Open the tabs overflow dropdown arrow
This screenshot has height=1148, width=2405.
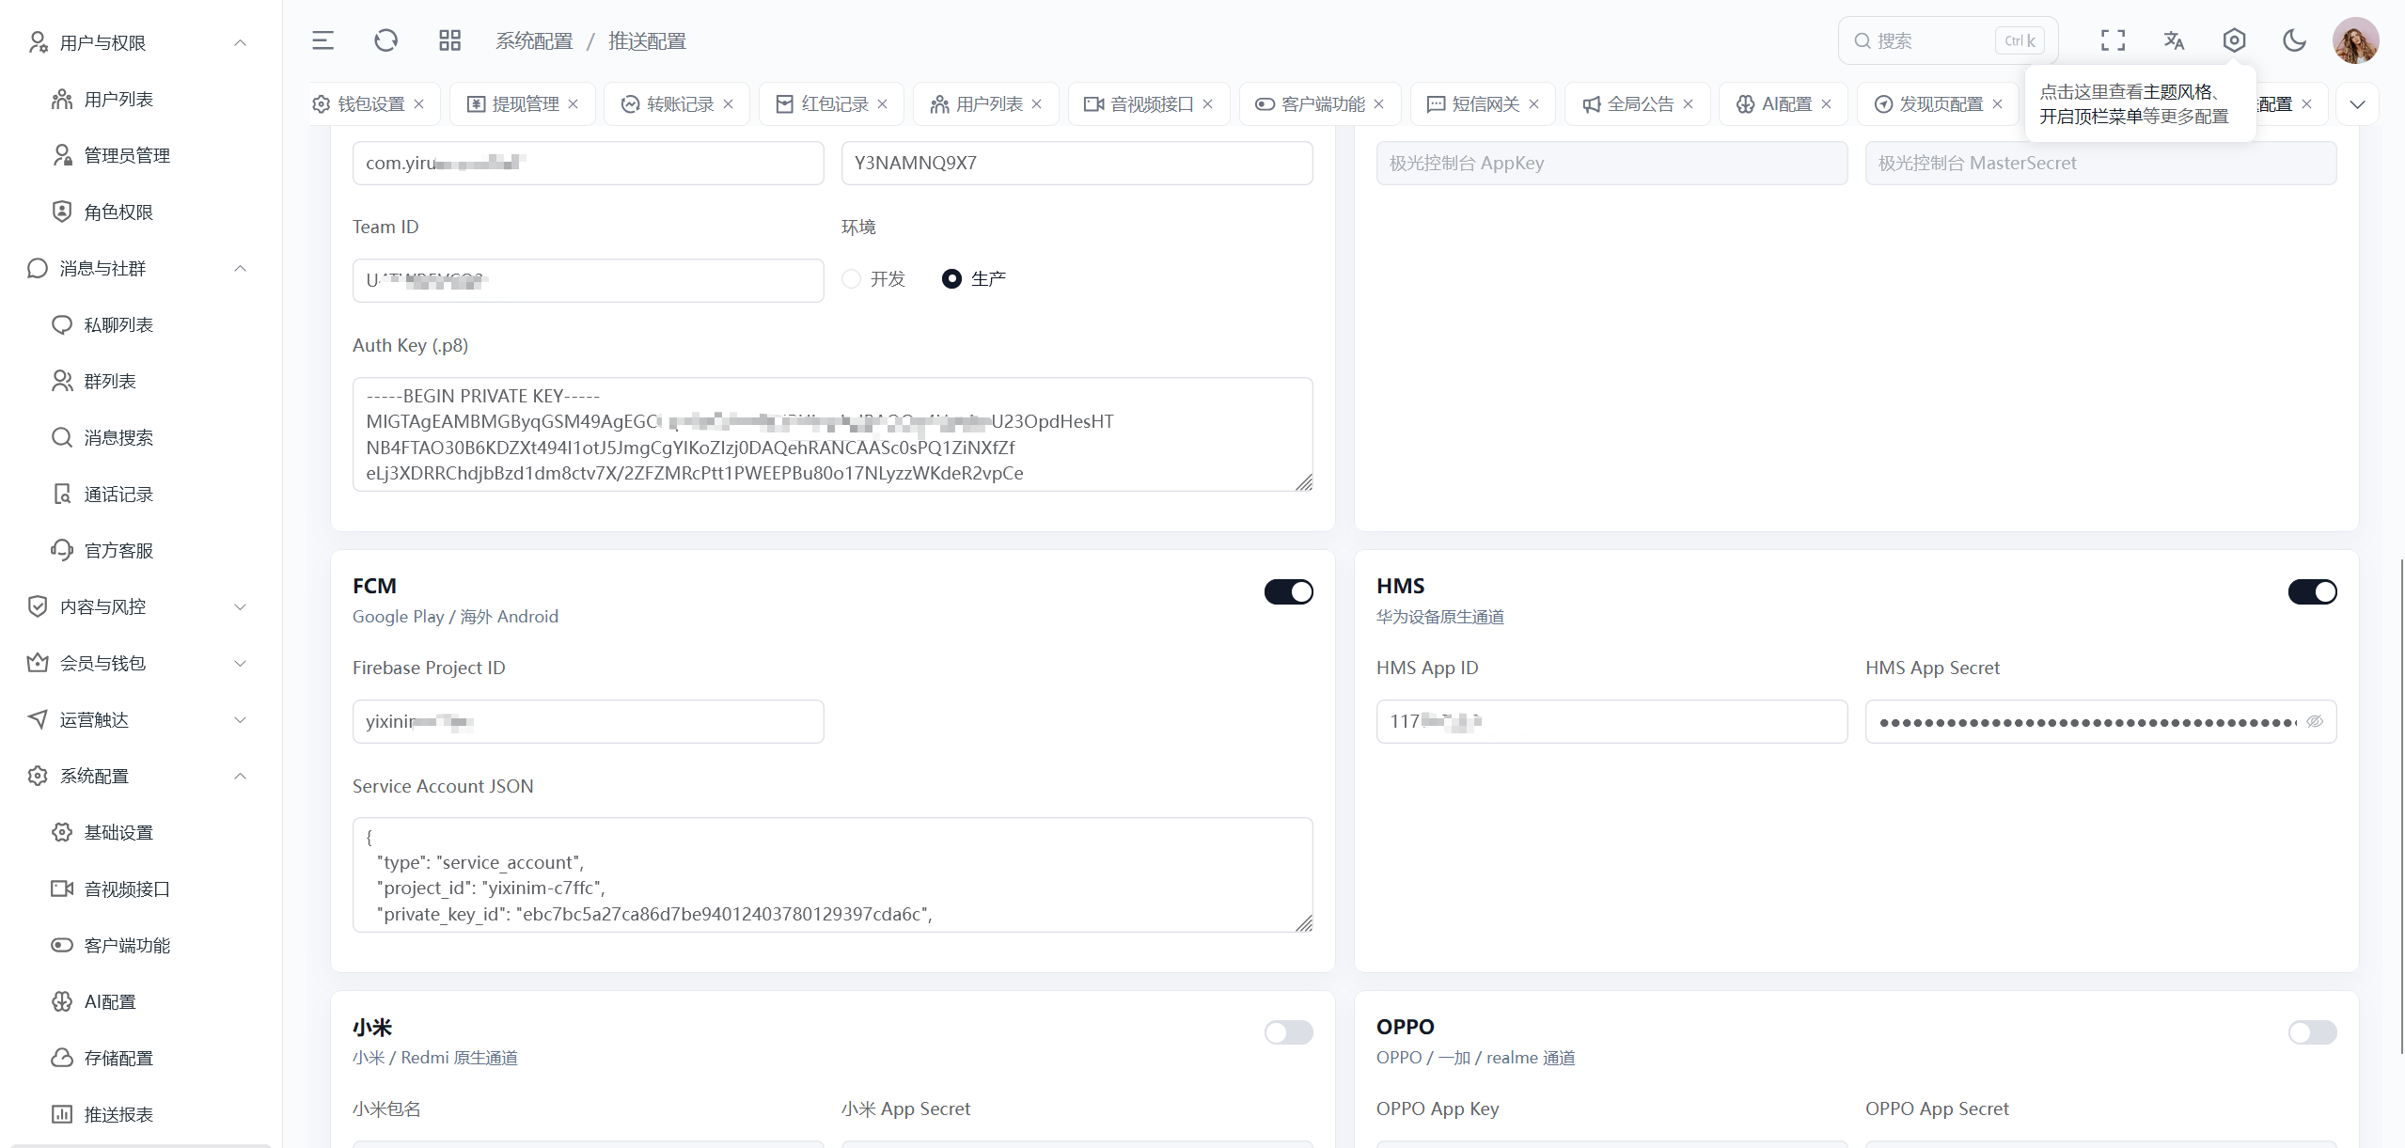tap(2357, 104)
